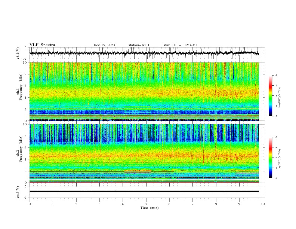Click the time axis tick label "8"

(216, 204)
